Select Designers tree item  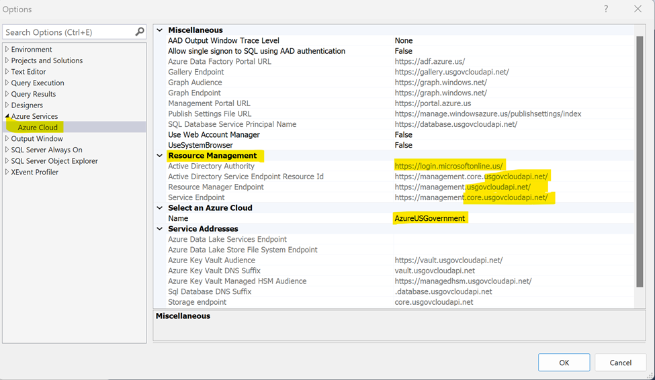pyautogui.click(x=27, y=105)
